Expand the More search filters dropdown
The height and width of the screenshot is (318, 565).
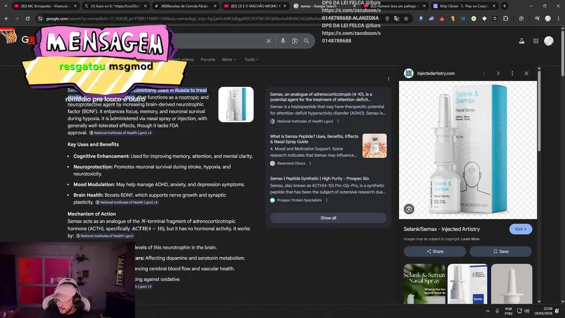click(229, 60)
